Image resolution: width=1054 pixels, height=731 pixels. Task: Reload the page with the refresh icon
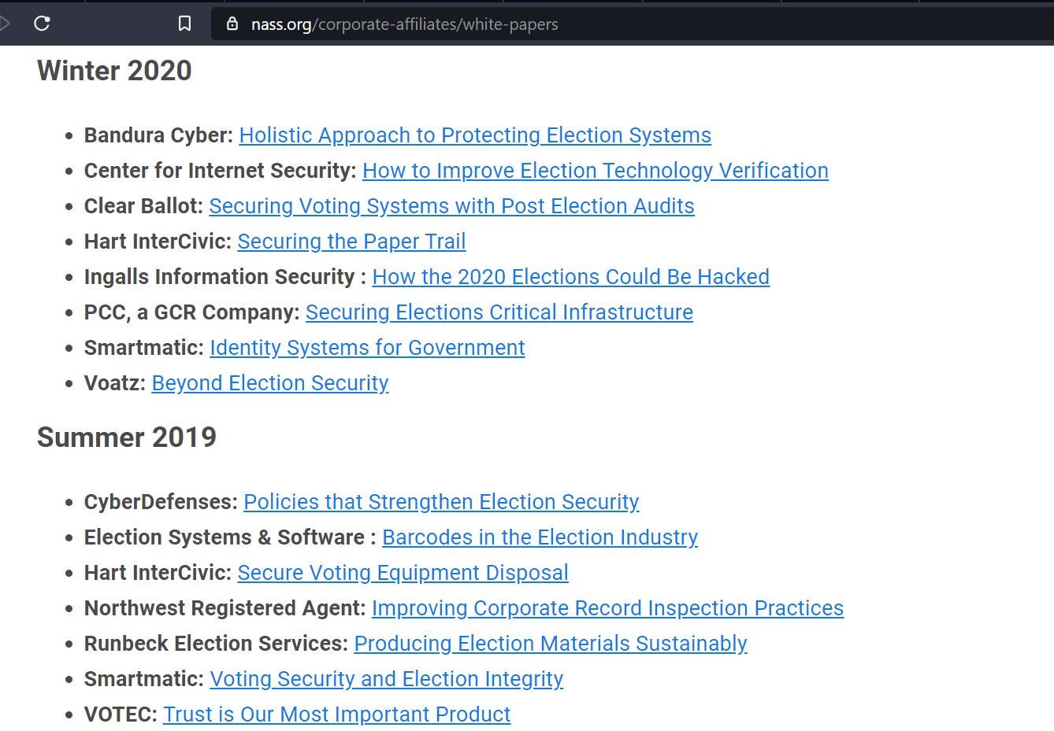tap(43, 24)
